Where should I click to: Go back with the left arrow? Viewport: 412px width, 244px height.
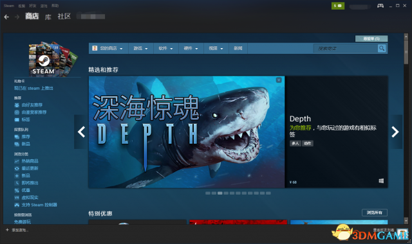6,17
